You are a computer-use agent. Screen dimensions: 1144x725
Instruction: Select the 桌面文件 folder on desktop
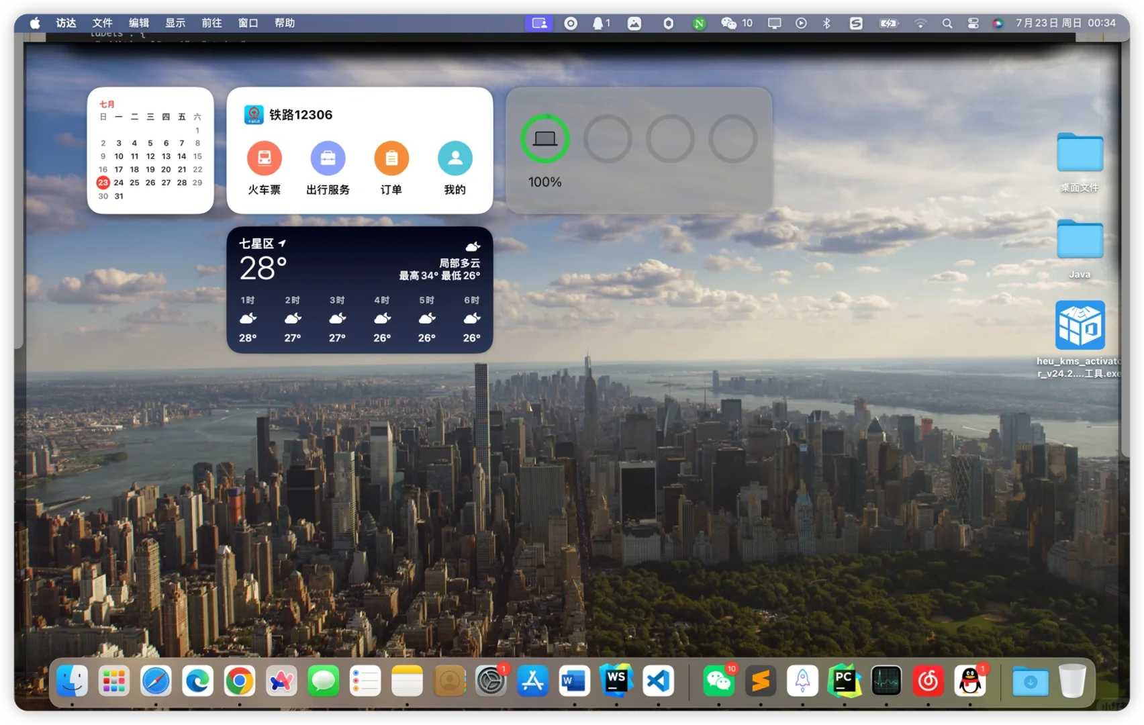[x=1080, y=162]
